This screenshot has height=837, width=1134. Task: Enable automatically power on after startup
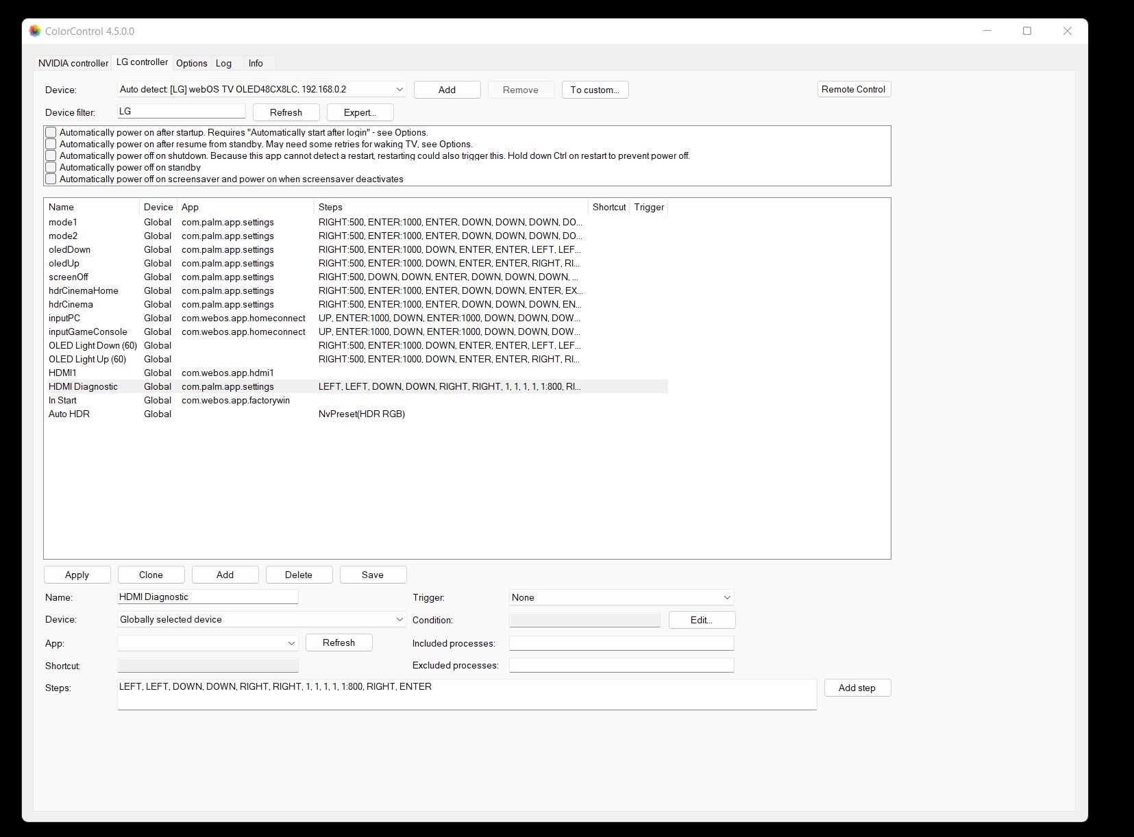point(51,132)
